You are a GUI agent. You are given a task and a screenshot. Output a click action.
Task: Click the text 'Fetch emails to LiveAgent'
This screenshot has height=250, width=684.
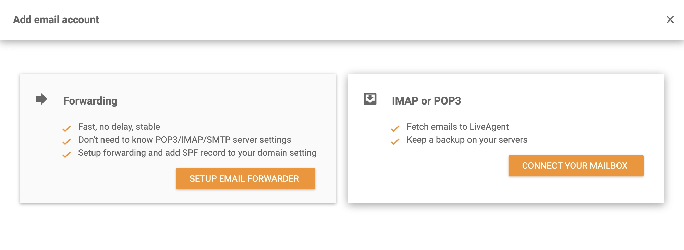coord(457,126)
